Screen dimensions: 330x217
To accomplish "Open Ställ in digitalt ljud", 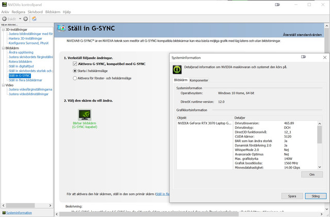I will 21,66.
